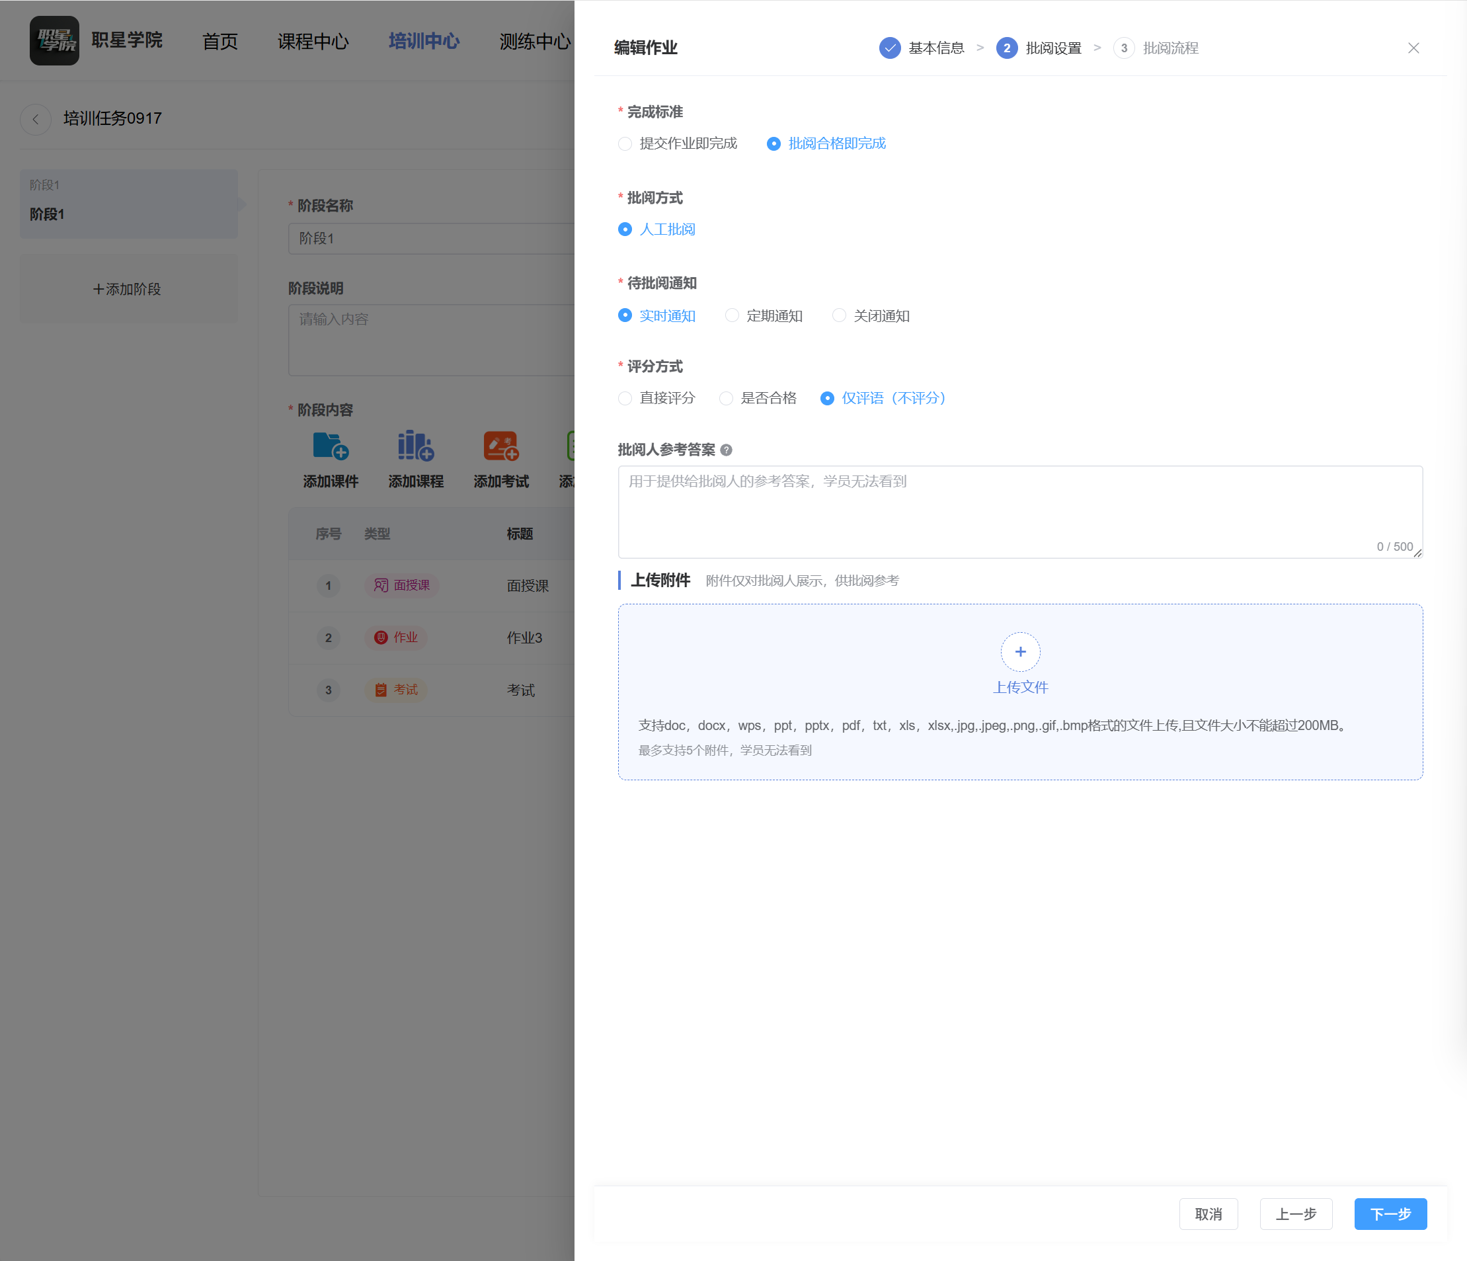
Task: Click the 阶段名称 input field
Action: tap(431, 239)
